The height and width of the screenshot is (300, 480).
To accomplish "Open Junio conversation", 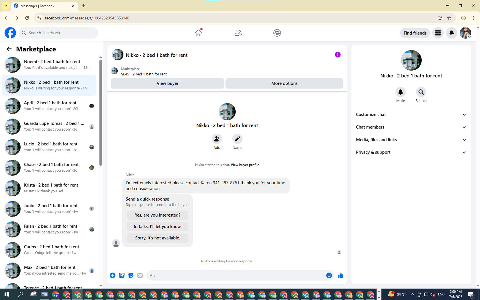I will [49, 209].
